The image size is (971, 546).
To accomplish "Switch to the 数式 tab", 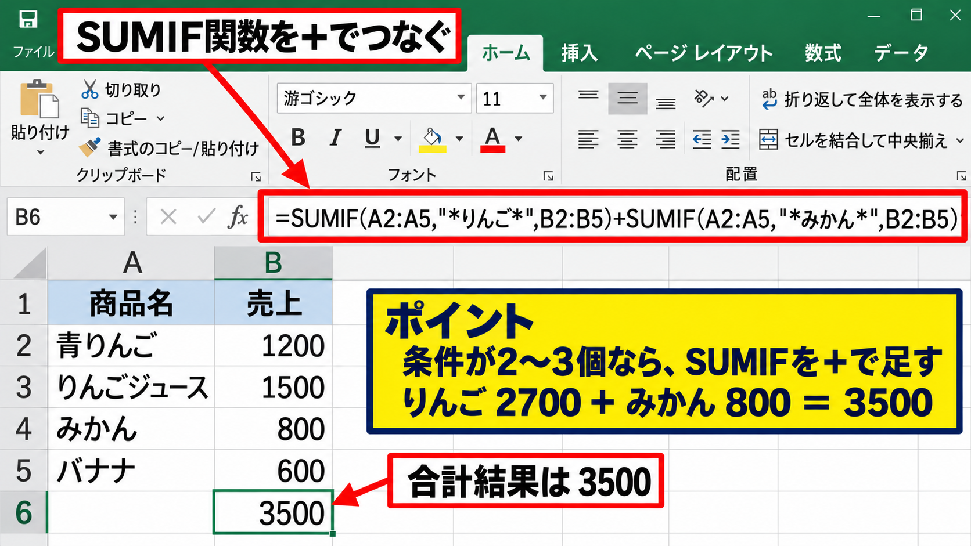I will (x=823, y=53).
